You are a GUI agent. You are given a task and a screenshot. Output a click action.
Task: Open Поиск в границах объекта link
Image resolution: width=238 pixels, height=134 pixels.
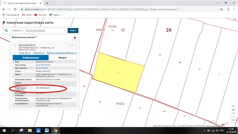62,53
